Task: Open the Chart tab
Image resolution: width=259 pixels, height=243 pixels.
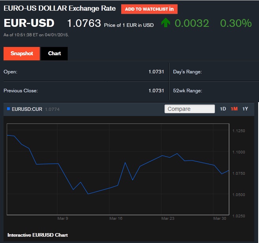Action: pos(54,54)
